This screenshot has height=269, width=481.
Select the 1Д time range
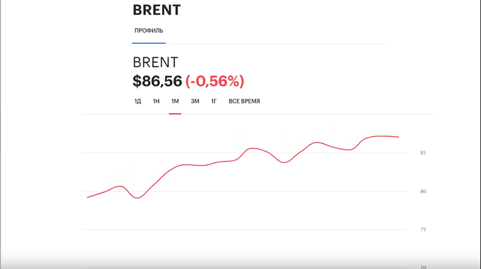(x=138, y=101)
